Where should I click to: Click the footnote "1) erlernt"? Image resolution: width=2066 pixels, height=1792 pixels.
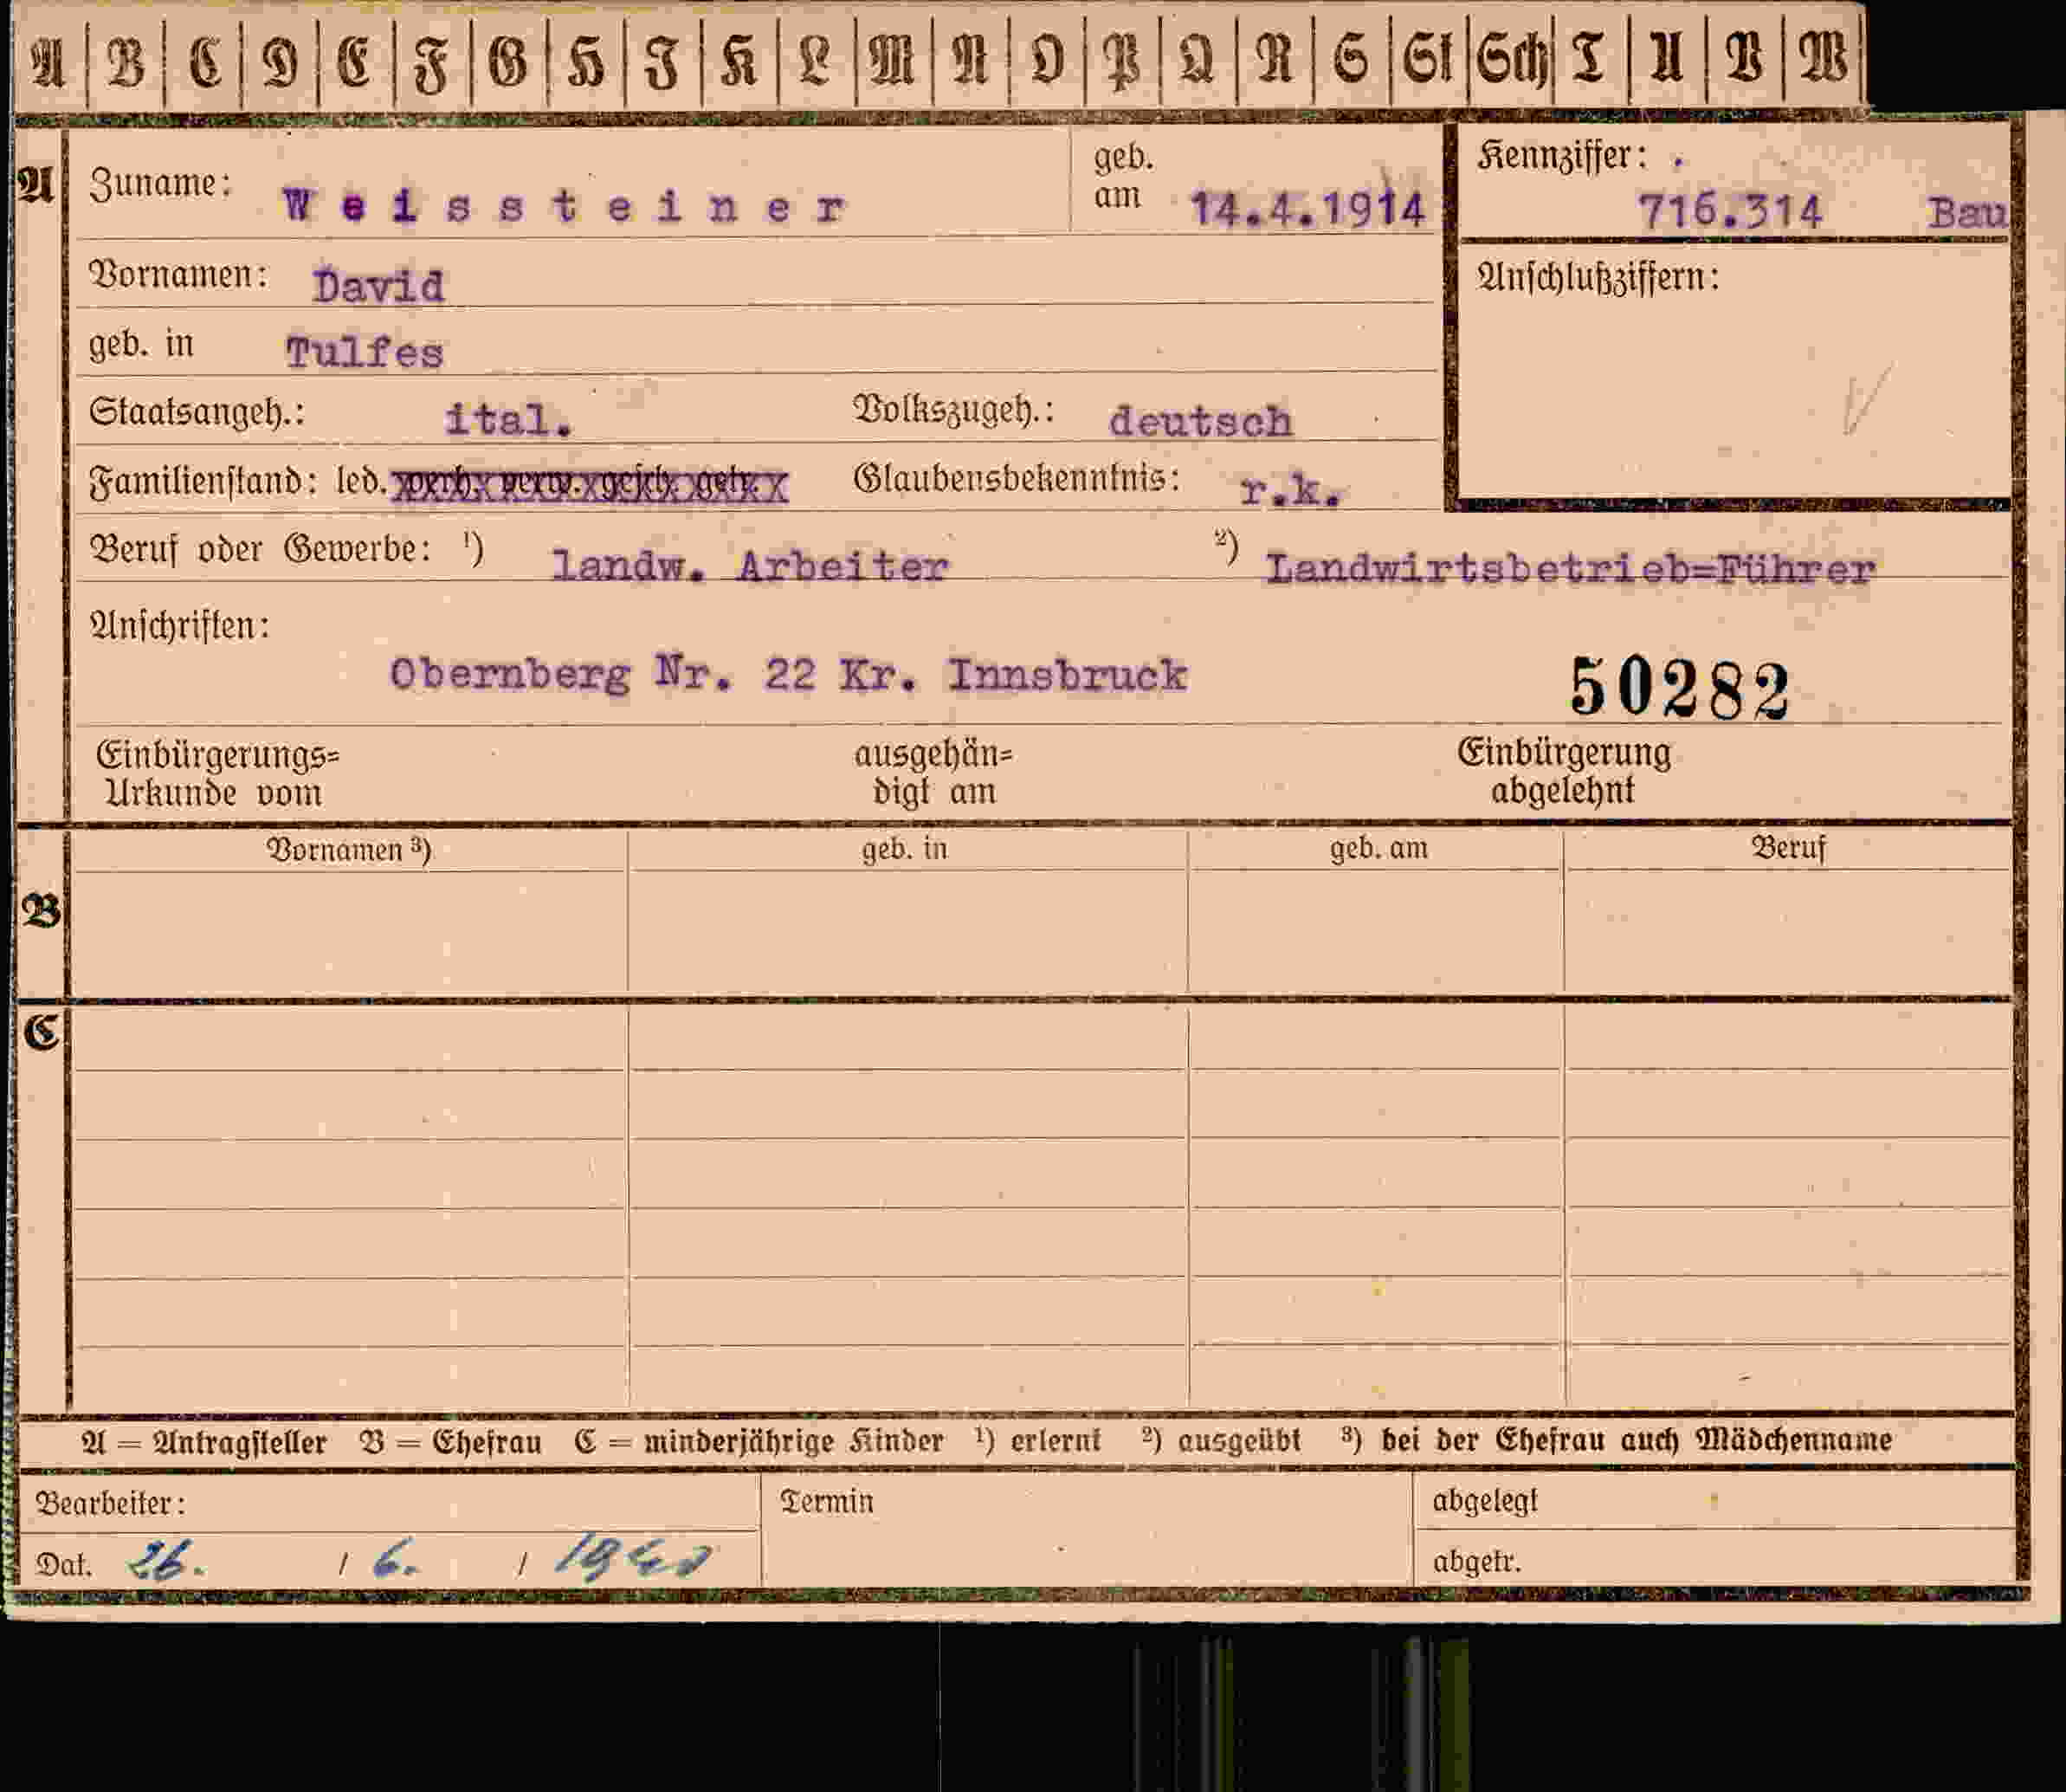pyautogui.click(x=1037, y=1440)
